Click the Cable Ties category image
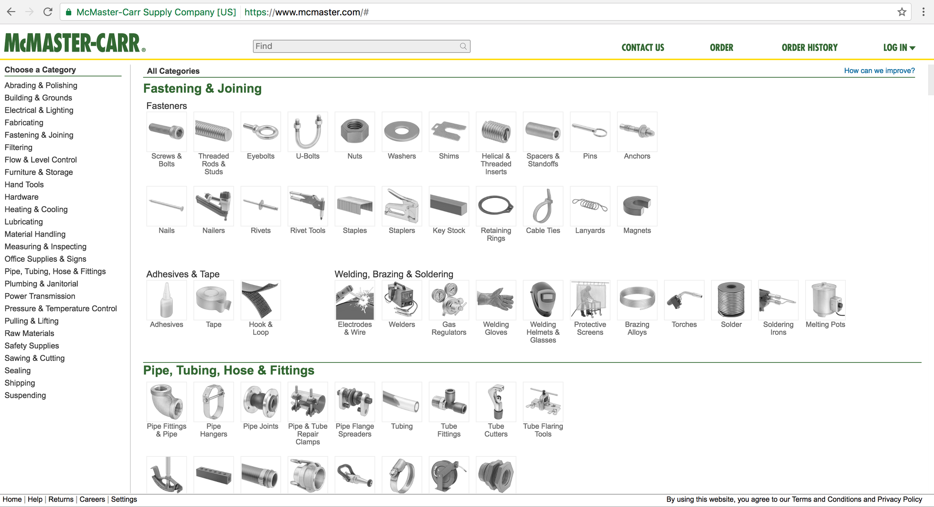This screenshot has height=507, width=934. [x=543, y=206]
